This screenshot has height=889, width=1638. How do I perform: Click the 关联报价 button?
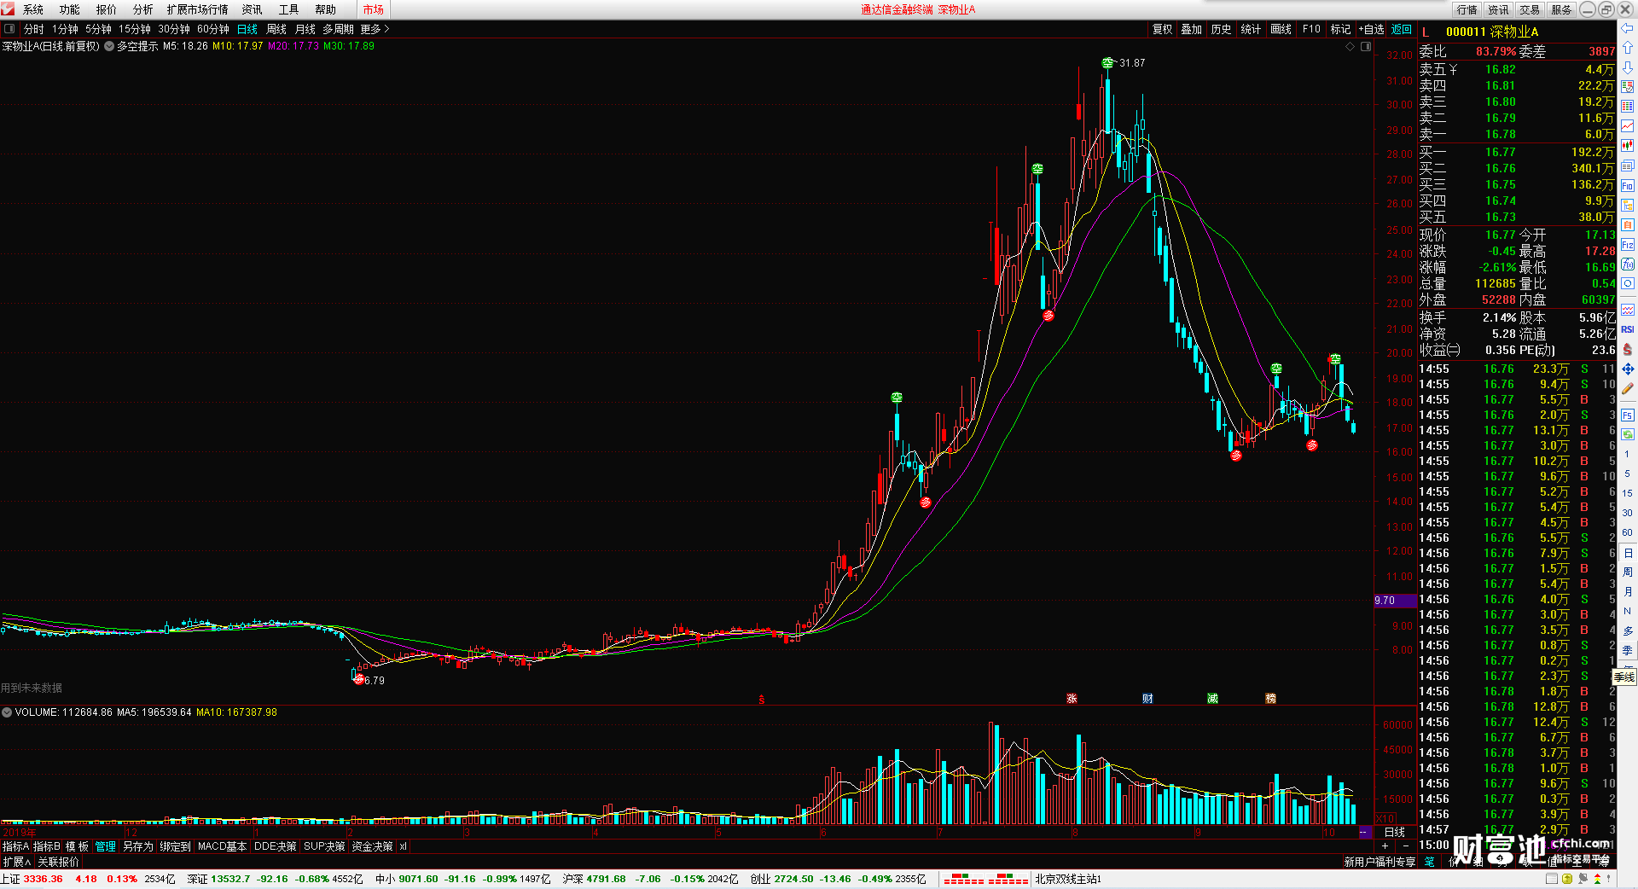click(x=58, y=862)
